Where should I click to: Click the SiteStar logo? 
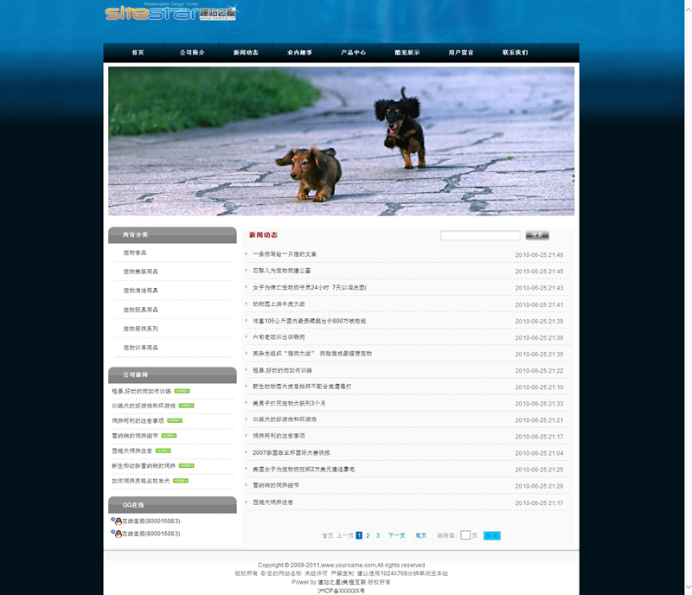pyautogui.click(x=170, y=14)
